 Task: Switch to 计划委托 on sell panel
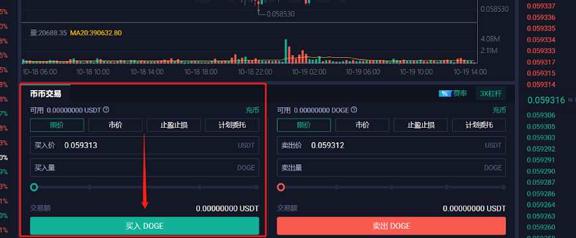tap(479, 125)
